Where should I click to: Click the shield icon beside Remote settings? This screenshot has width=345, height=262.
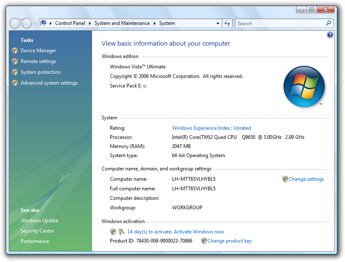click(x=15, y=61)
